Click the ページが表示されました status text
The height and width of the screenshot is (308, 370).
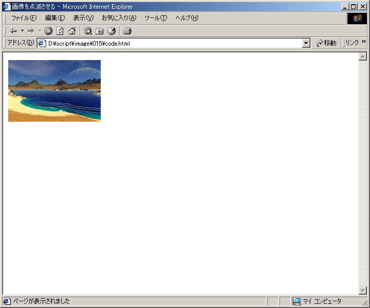point(41,301)
